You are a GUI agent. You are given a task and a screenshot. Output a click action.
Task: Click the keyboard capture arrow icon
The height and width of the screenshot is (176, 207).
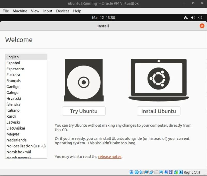click(181, 172)
